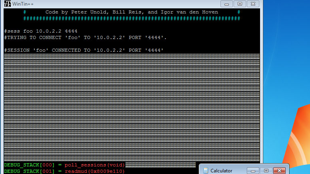Click the '#SESSION foo CONNECTED' message line

83,50
